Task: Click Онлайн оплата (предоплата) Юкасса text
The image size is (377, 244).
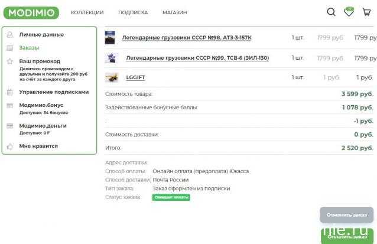Action: click(200, 171)
